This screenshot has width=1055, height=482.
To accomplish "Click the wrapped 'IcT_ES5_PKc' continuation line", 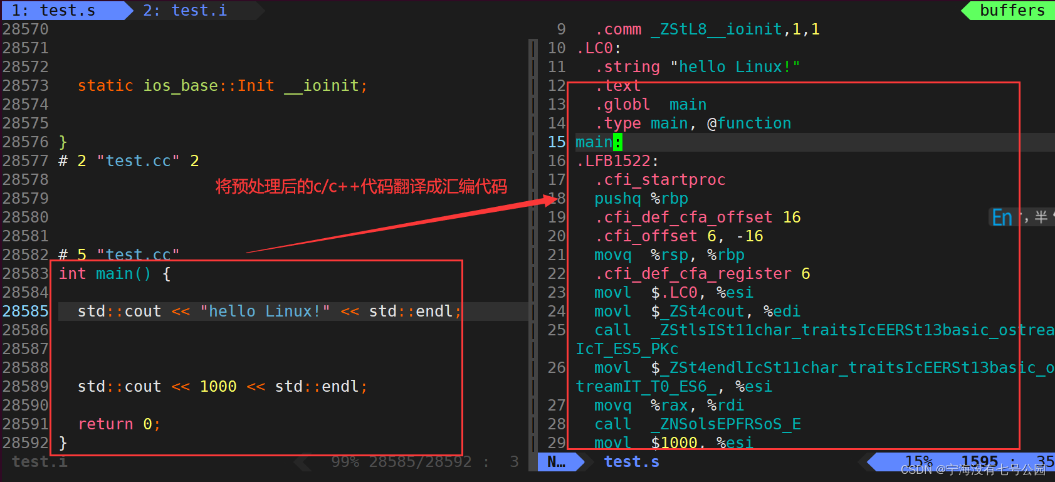I will point(627,349).
